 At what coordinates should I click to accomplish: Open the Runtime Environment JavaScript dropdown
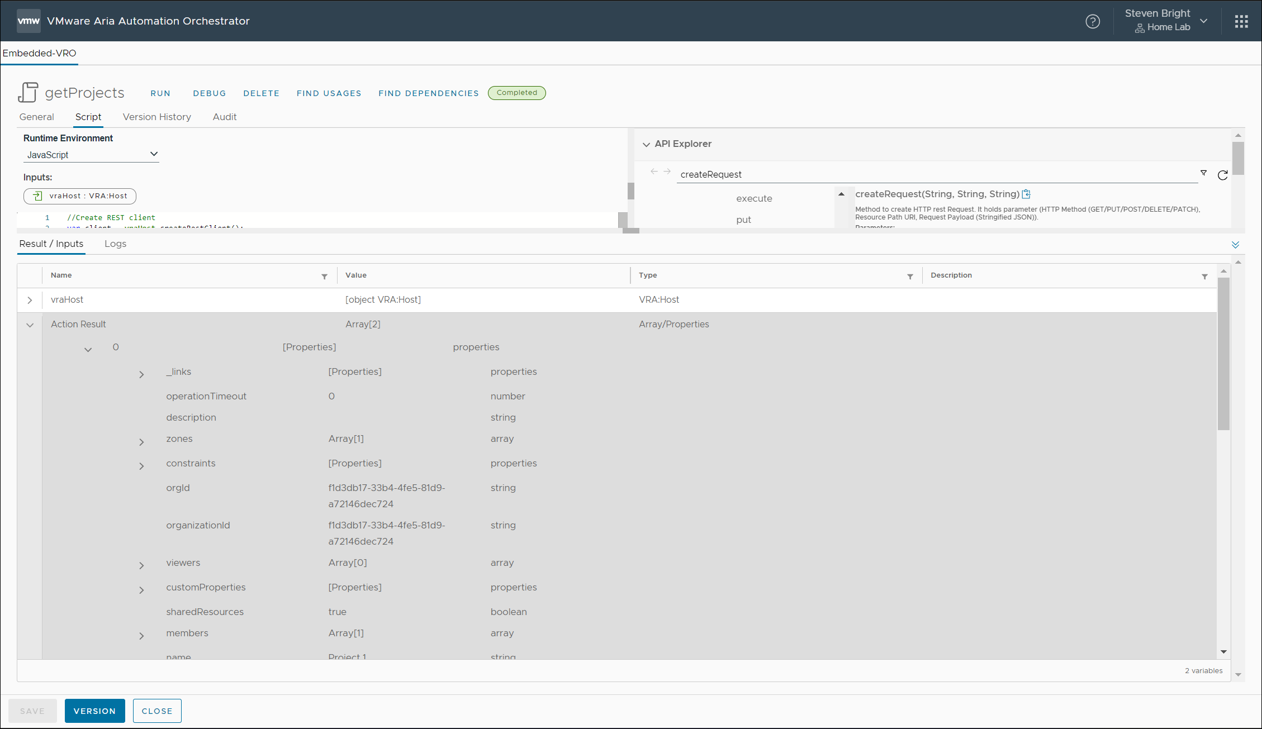(91, 155)
